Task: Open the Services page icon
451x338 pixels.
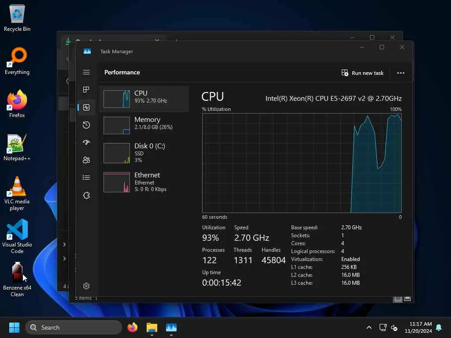Action: tap(86, 195)
